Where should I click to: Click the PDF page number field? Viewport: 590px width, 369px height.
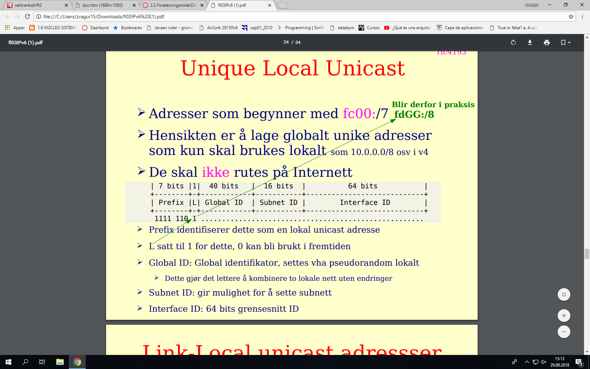[286, 42]
